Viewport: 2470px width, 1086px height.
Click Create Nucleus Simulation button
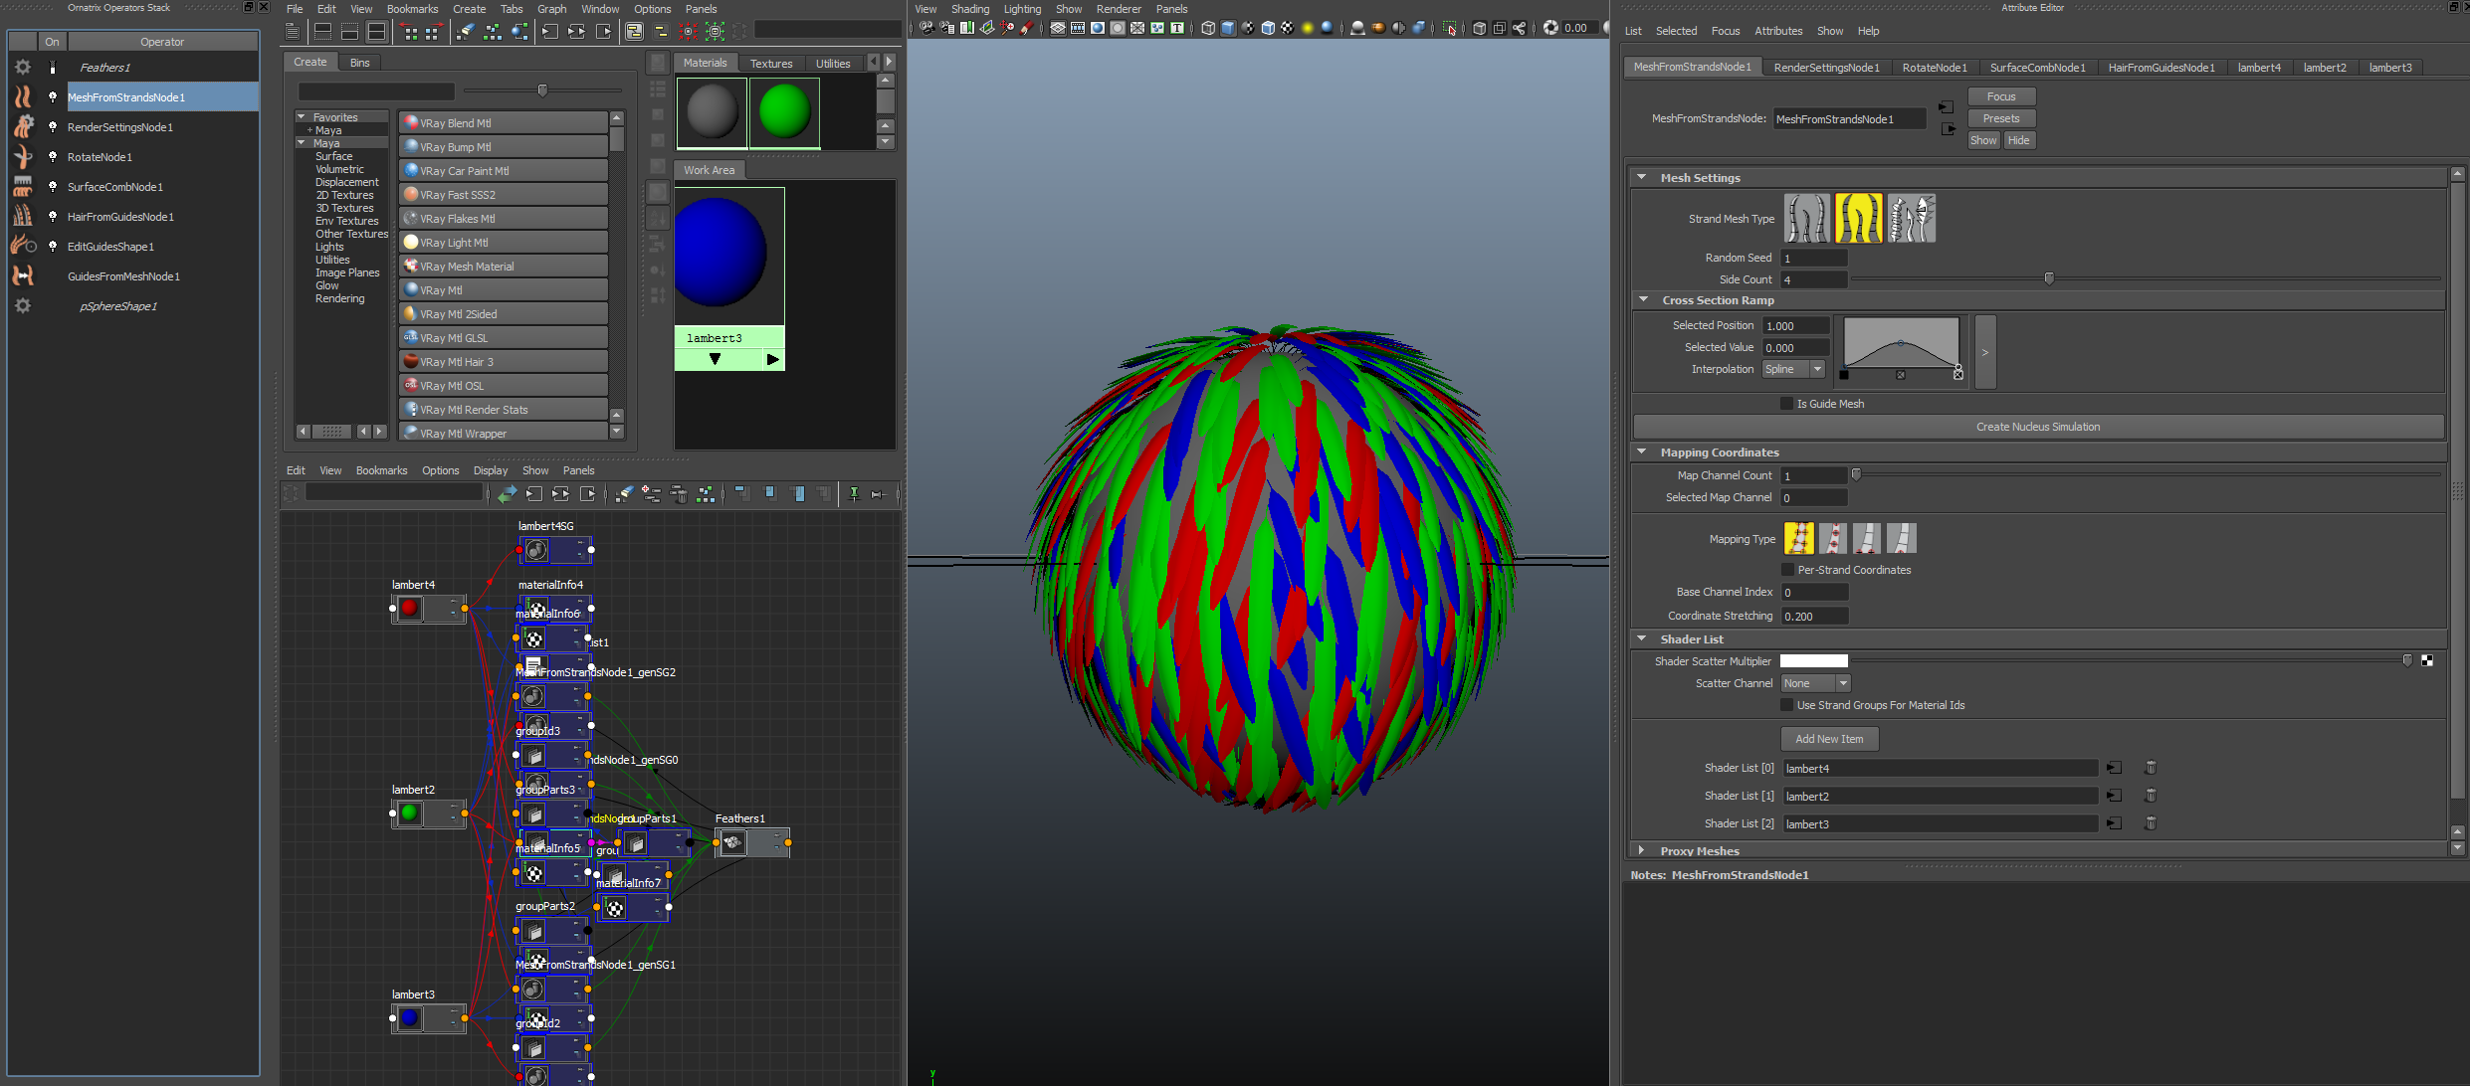pos(2037,427)
